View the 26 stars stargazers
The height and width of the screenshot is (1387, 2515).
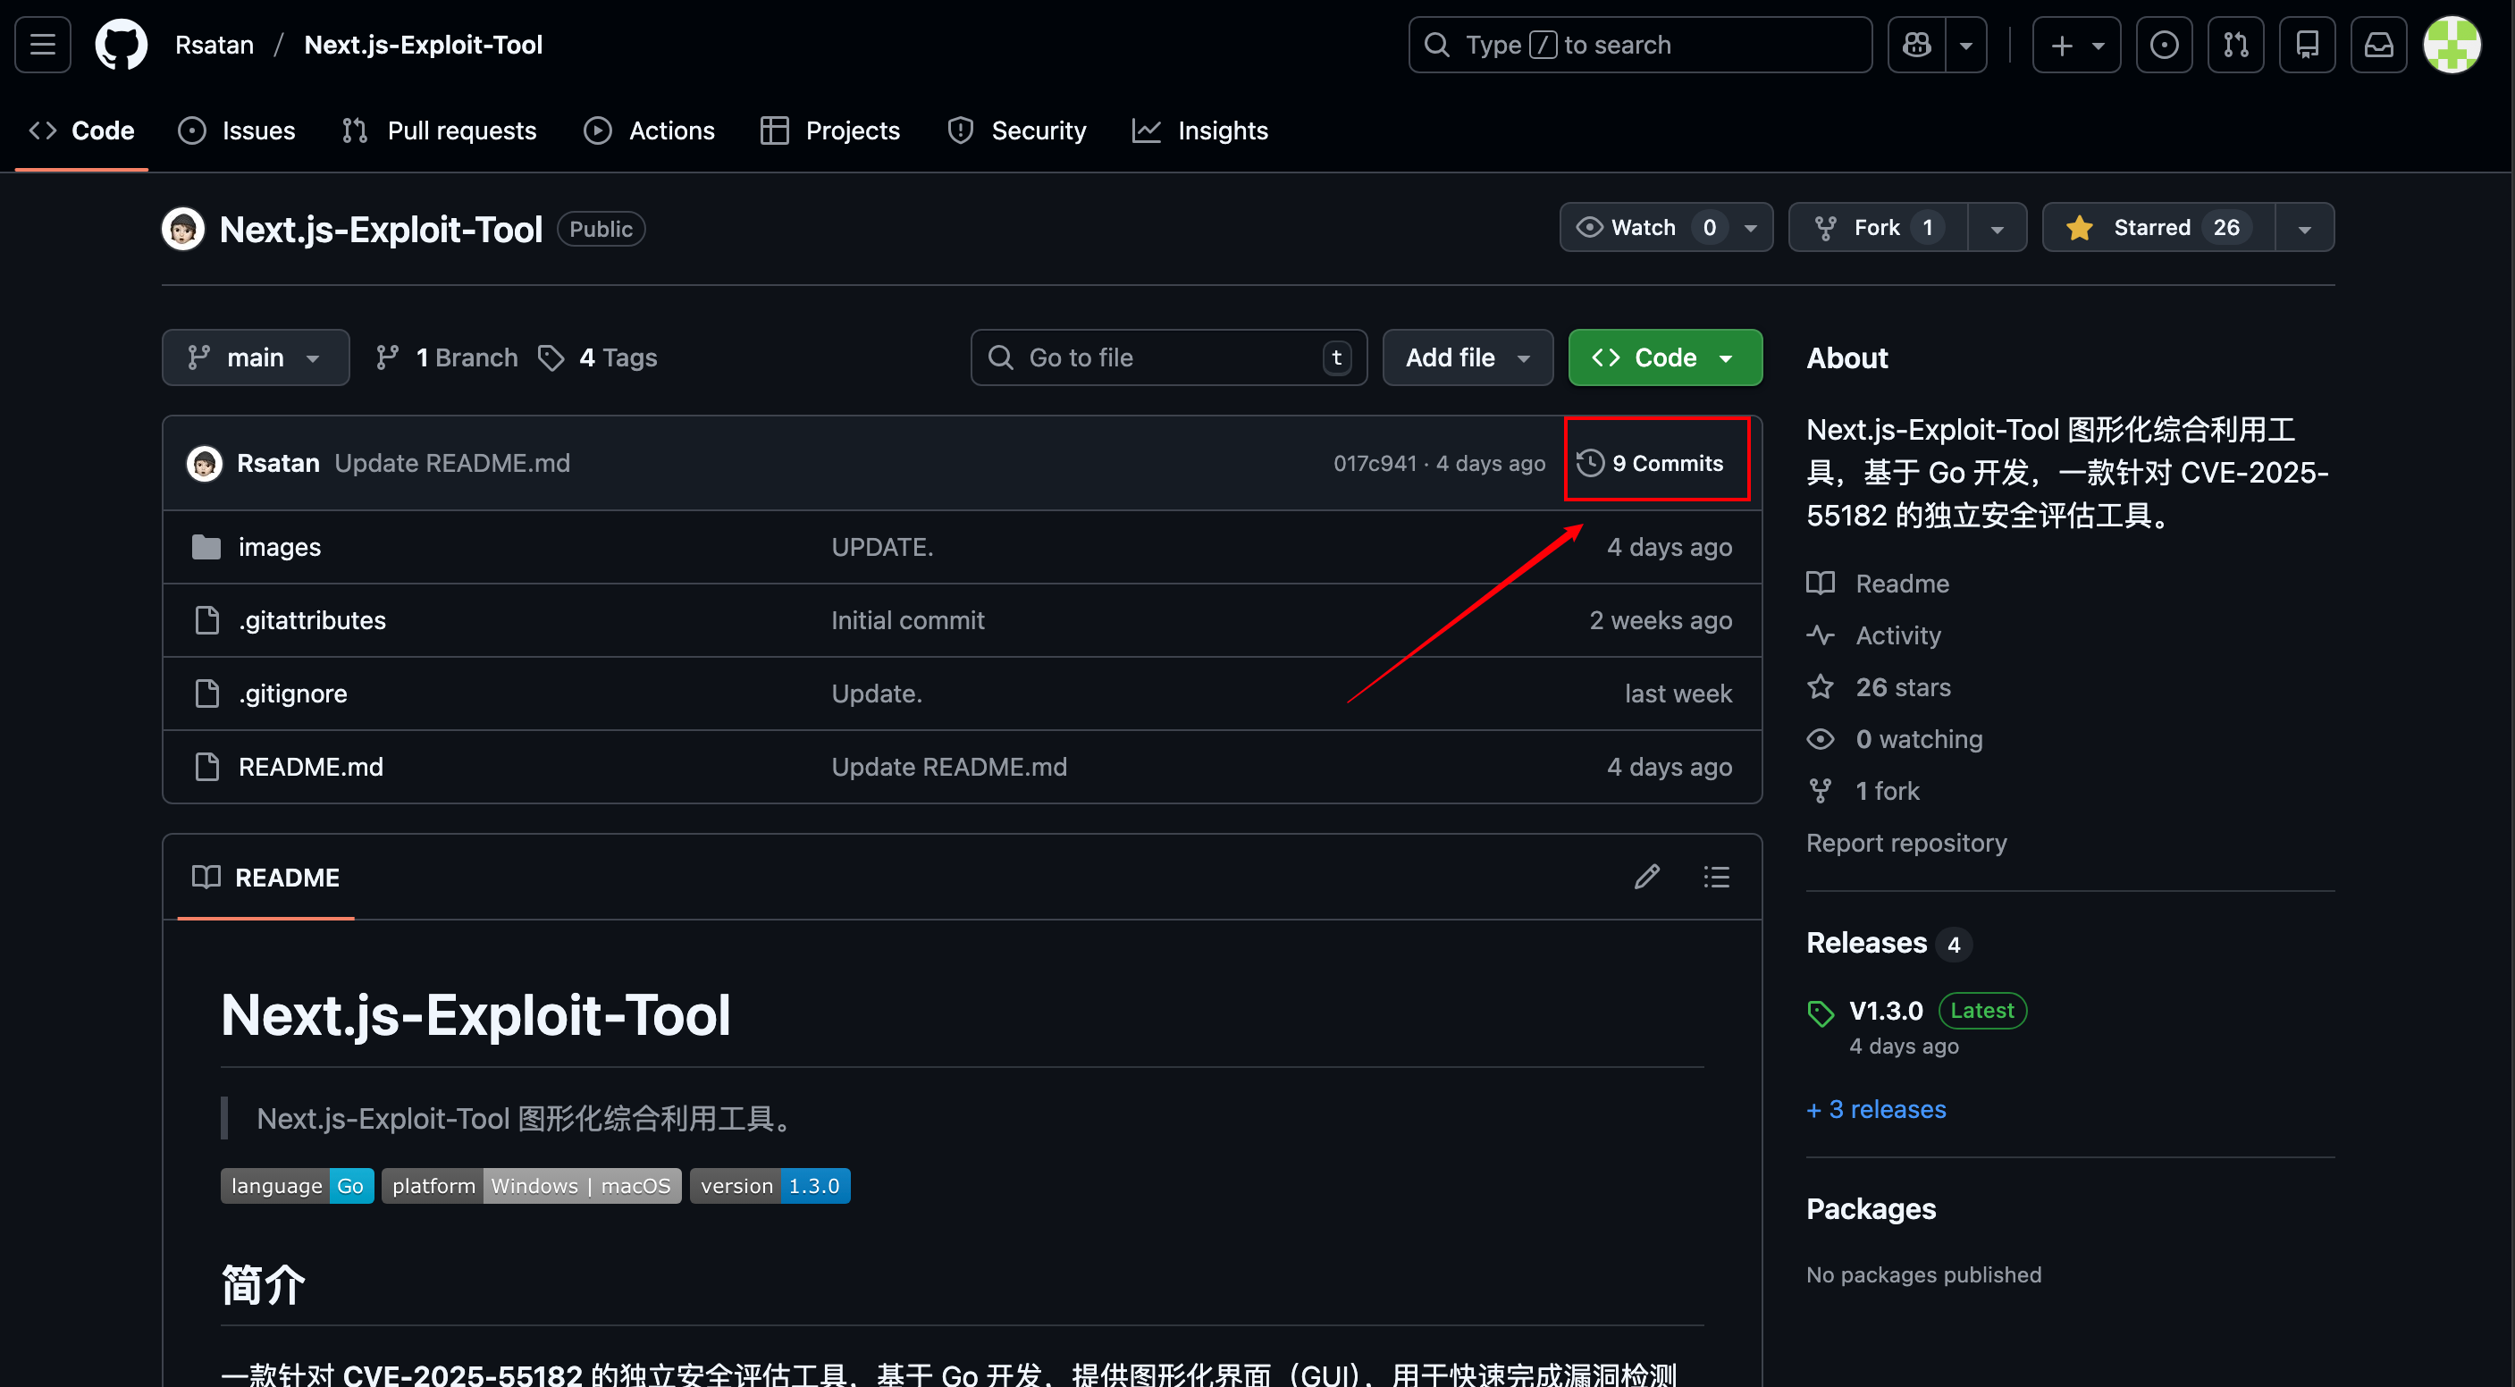point(1879,686)
